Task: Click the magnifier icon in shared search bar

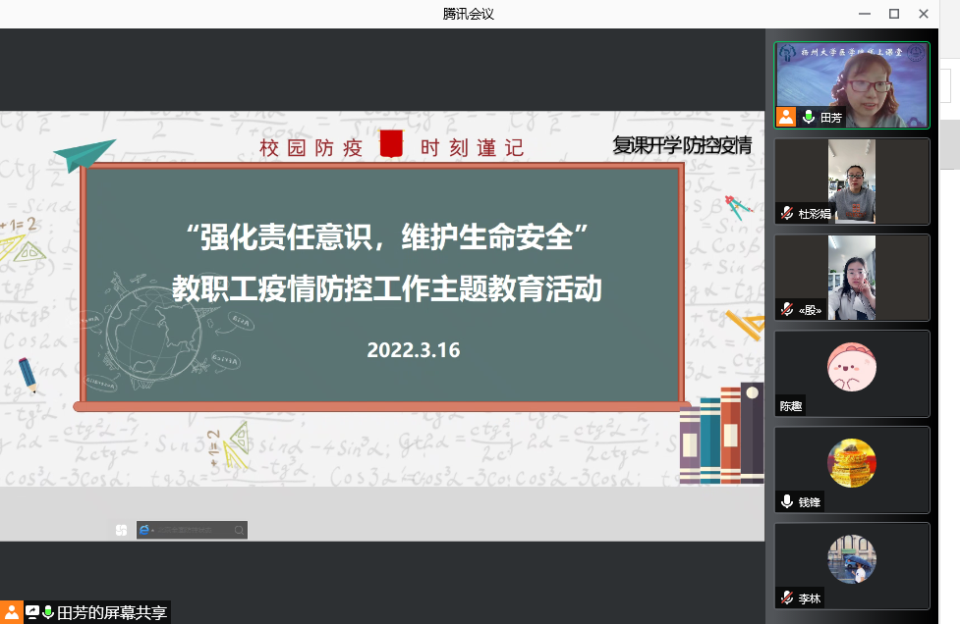Action: 239,530
